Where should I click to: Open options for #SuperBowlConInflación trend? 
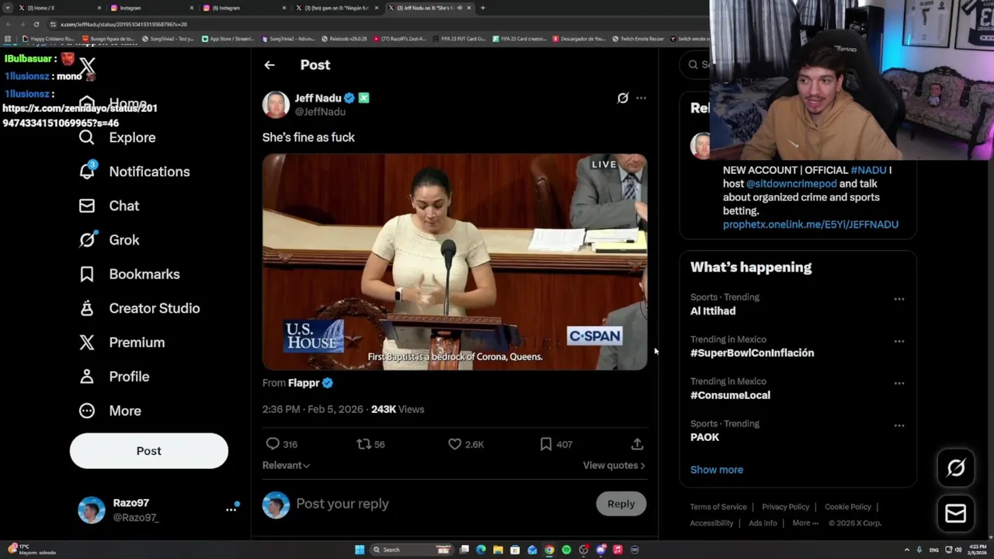(x=899, y=342)
